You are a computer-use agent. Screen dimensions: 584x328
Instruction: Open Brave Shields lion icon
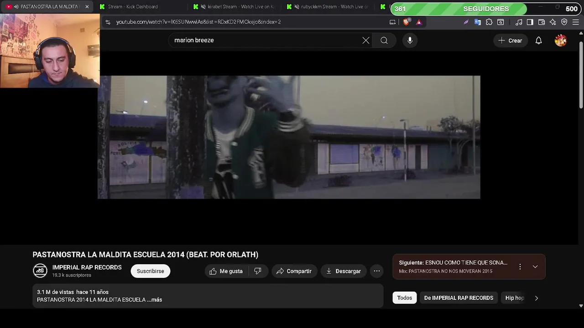406,22
